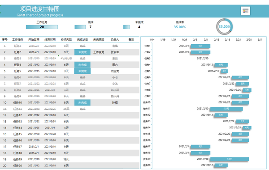Screen dimensions: 269x170
Task: Click the 3/5 date axis label
Action: tap(260, 39)
